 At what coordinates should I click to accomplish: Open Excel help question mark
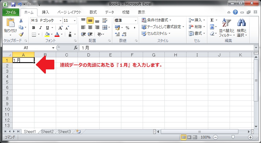pyautogui.click(x=235, y=12)
